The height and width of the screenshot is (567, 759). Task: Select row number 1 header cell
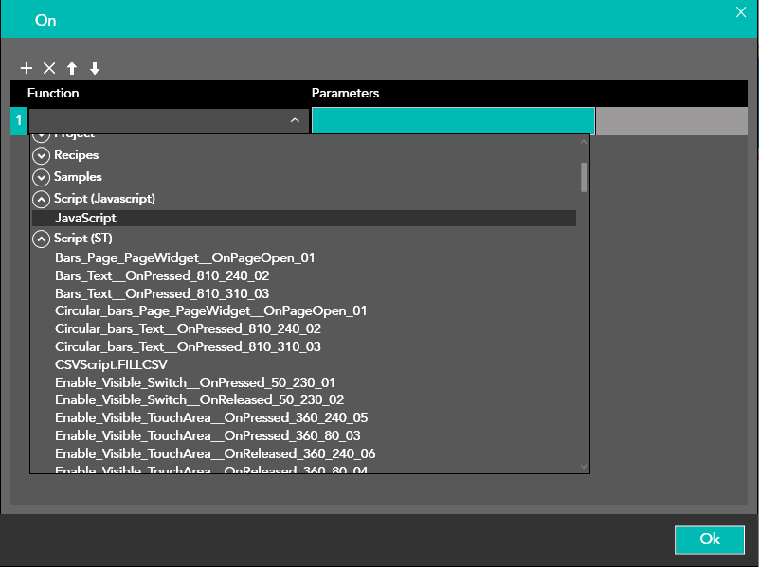point(18,121)
